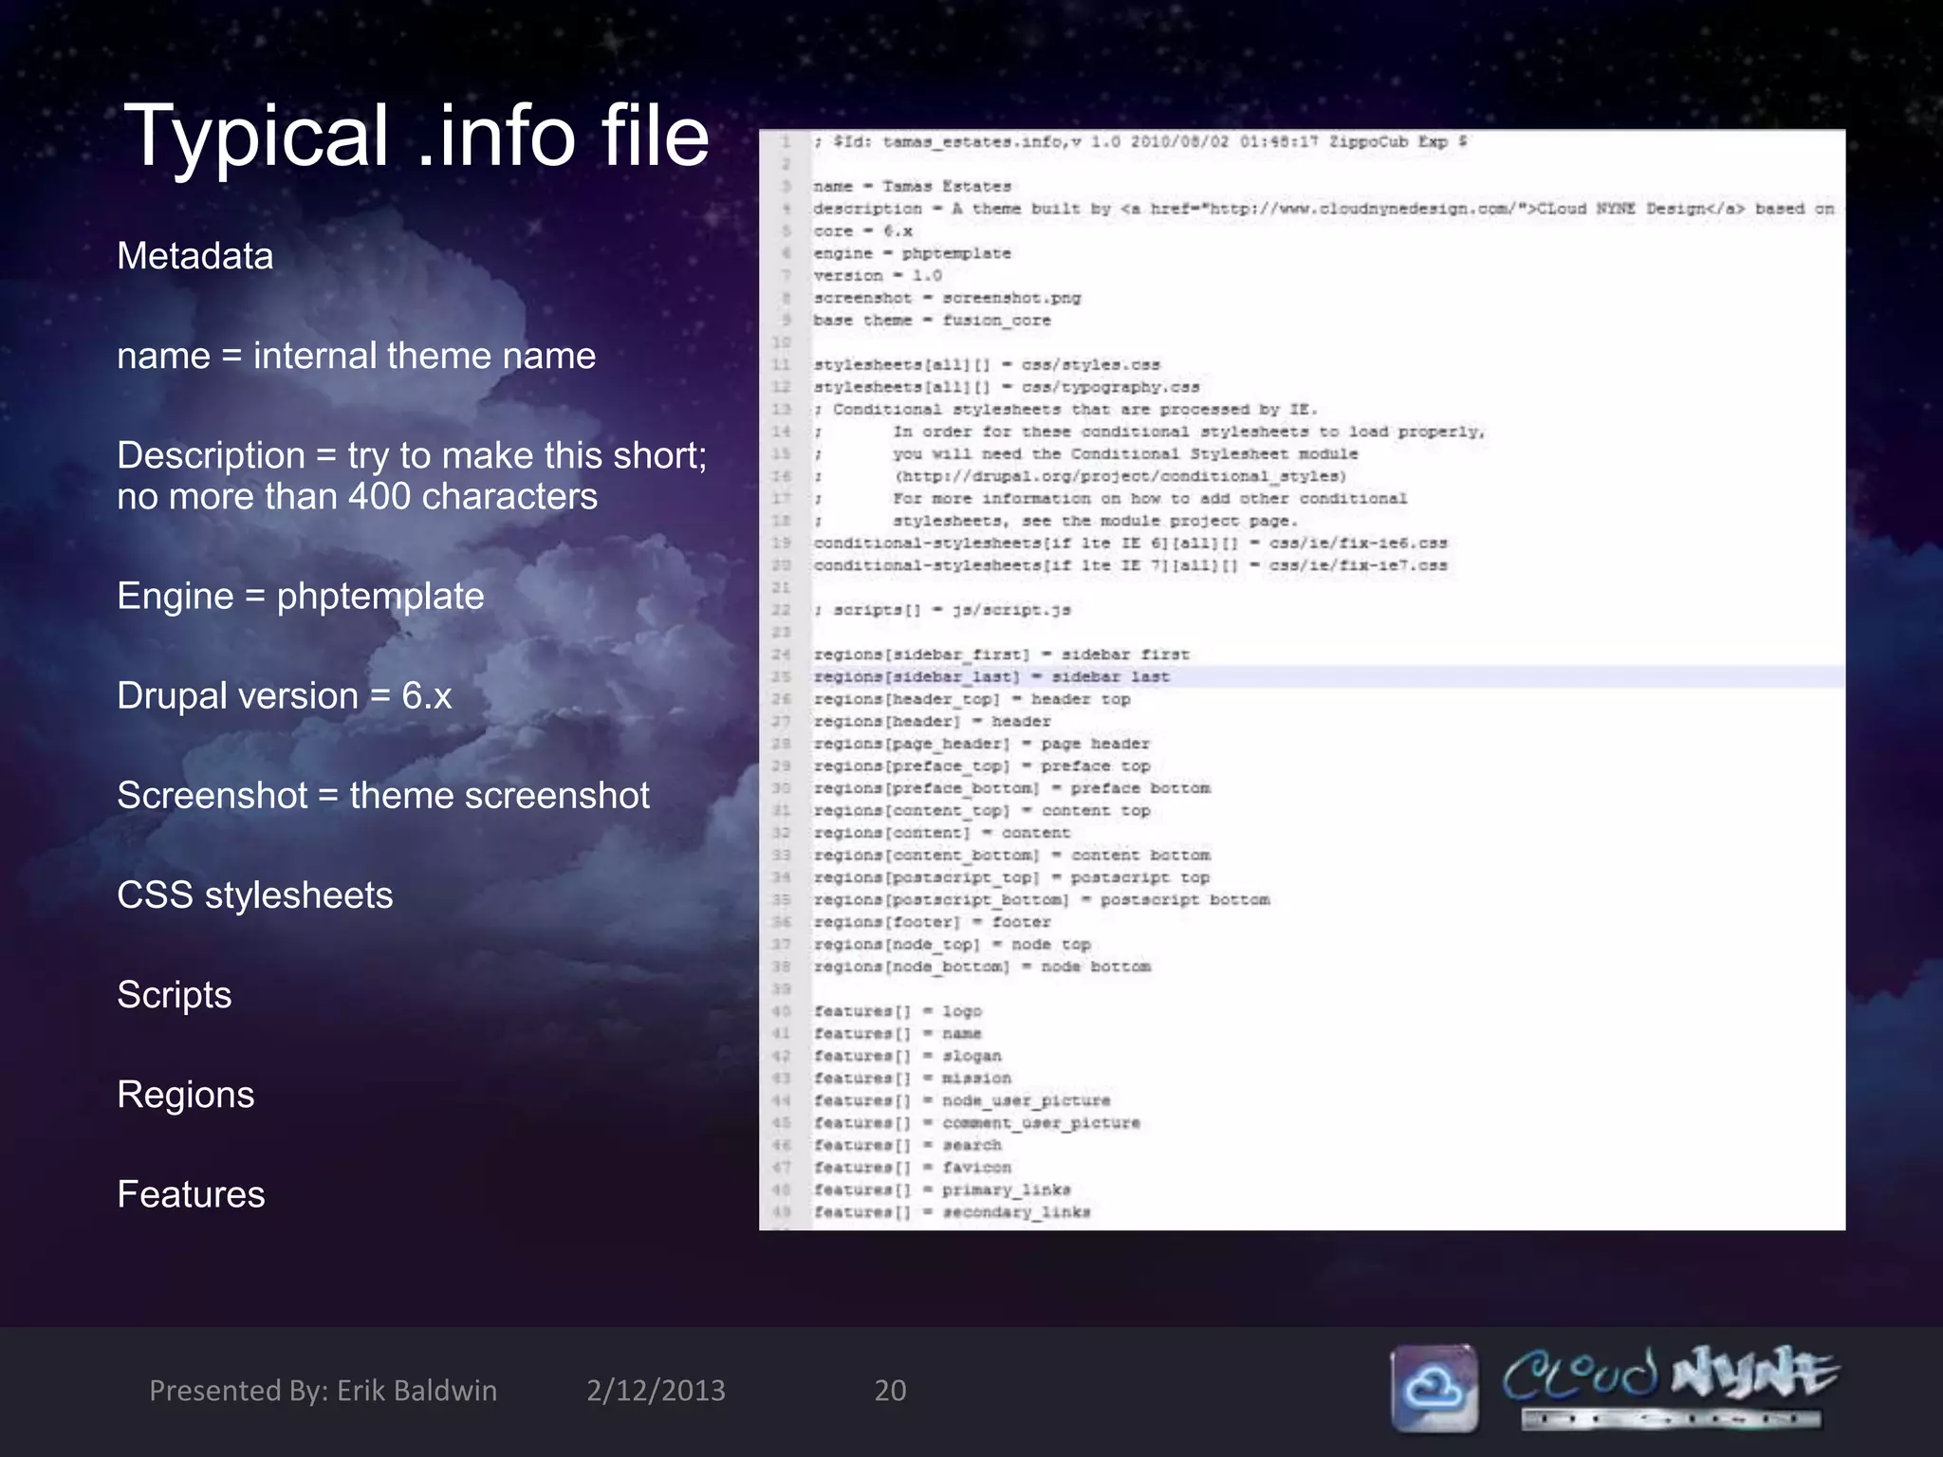
Task: Click the 'description = A theme built by' line
Action: (1323, 209)
